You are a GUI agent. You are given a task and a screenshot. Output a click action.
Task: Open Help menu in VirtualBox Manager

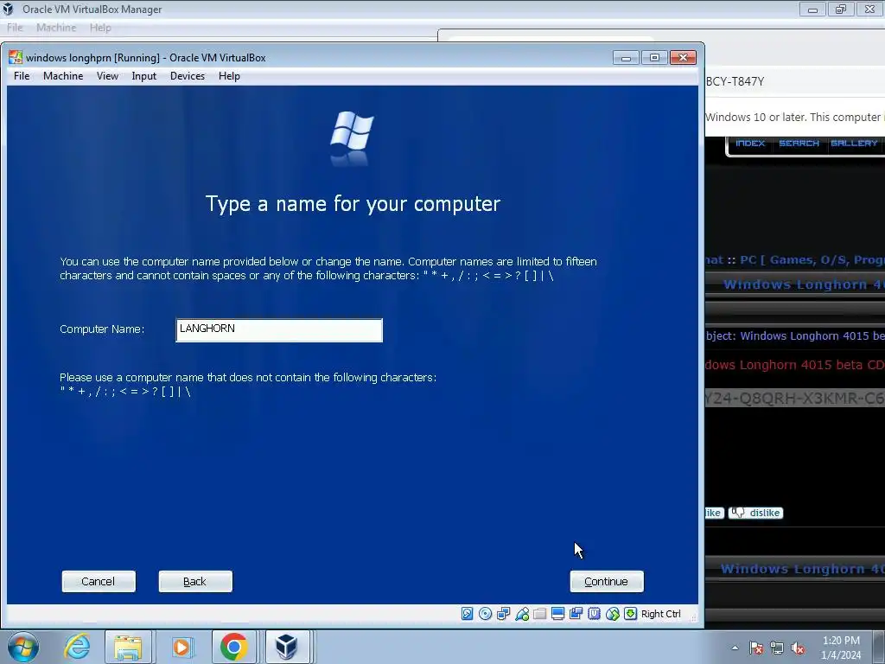pos(100,28)
